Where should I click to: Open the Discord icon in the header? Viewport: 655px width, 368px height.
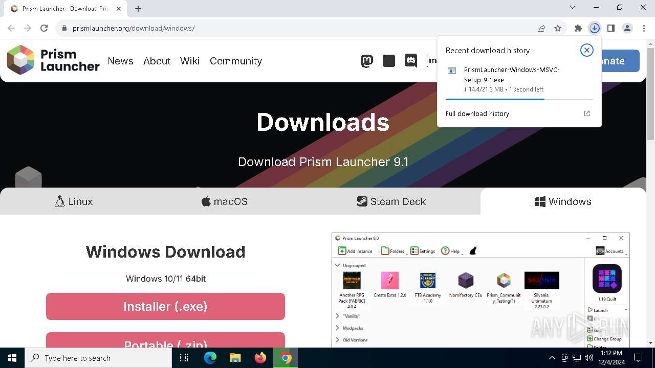411,61
